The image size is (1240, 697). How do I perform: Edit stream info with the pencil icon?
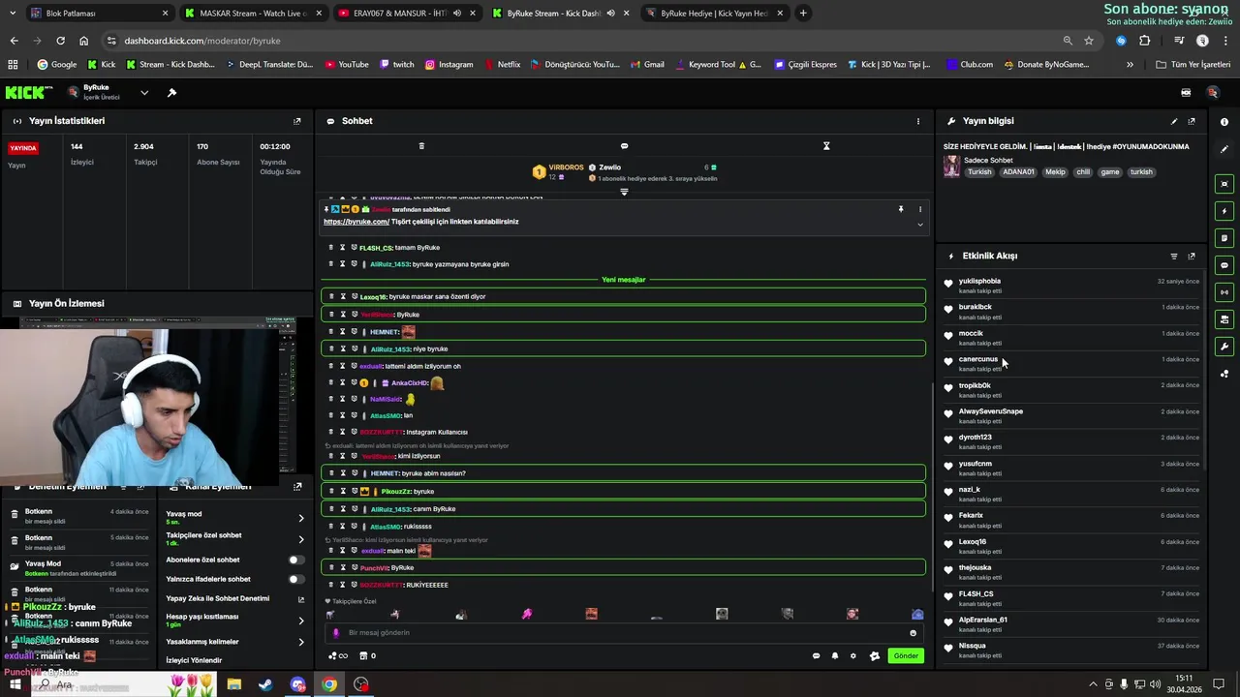1174,121
